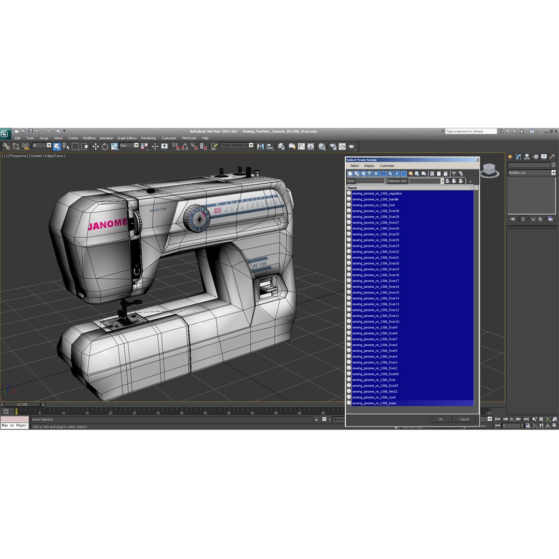Open the Hierarchy command panel tab
This screenshot has height=559, width=559.
click(527, 156)
